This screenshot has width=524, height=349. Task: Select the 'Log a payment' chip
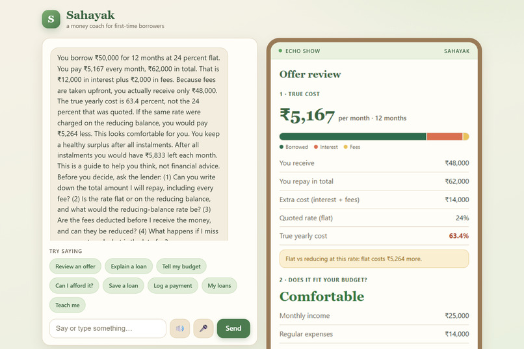pyautogui.click(x=173, y=286)
